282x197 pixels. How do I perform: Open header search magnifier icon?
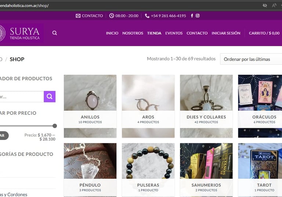click(54, 33)
